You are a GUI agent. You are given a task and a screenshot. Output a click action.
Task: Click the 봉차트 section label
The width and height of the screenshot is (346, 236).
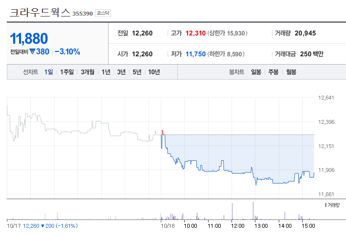pyautogui.click(x=236, y=72)
